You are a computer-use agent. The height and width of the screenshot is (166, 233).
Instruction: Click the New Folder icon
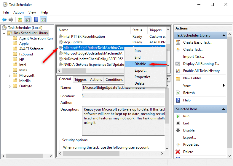(178, 78)
